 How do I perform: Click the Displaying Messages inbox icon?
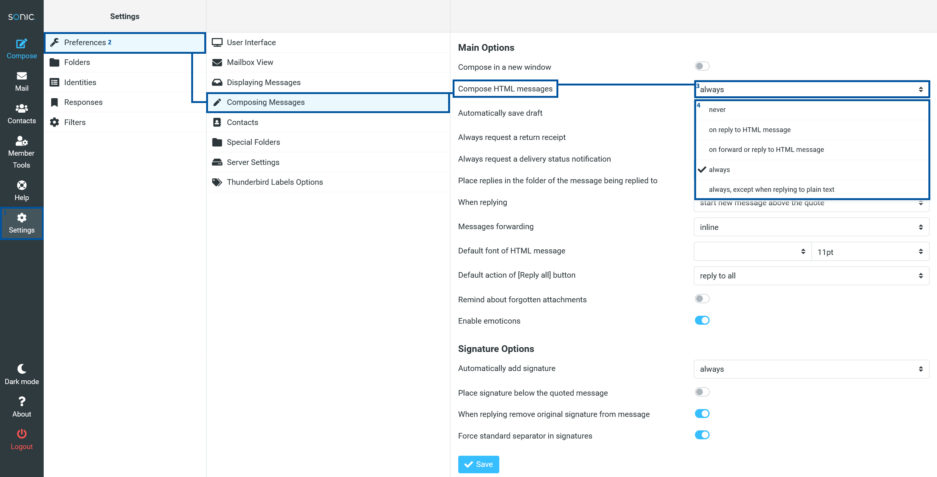pyautogui.click(x=217, y=82)
